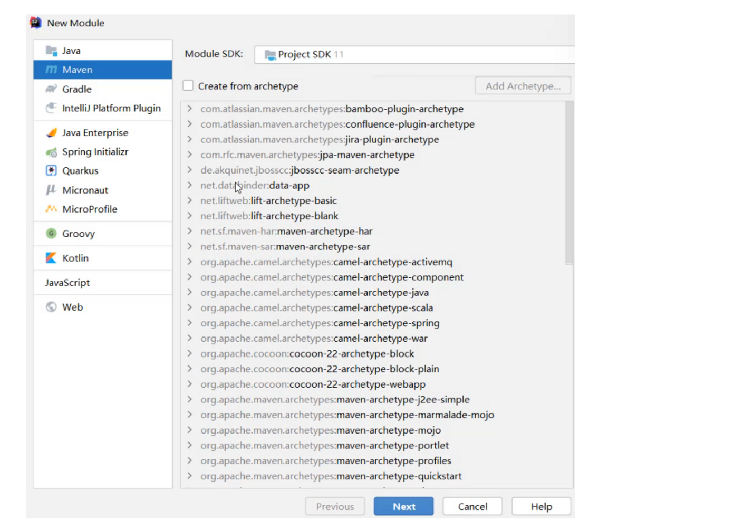
Task: Click the Next button
Action: click(x=404, y=506)
